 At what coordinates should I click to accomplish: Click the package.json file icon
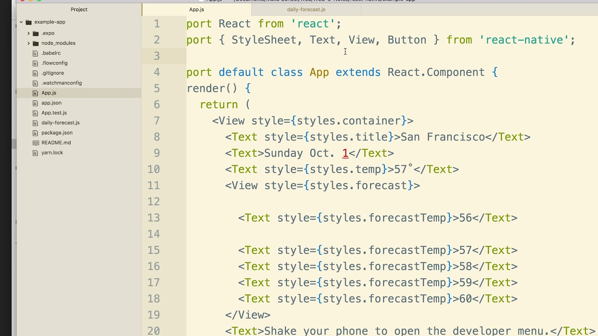pos(35,133)
